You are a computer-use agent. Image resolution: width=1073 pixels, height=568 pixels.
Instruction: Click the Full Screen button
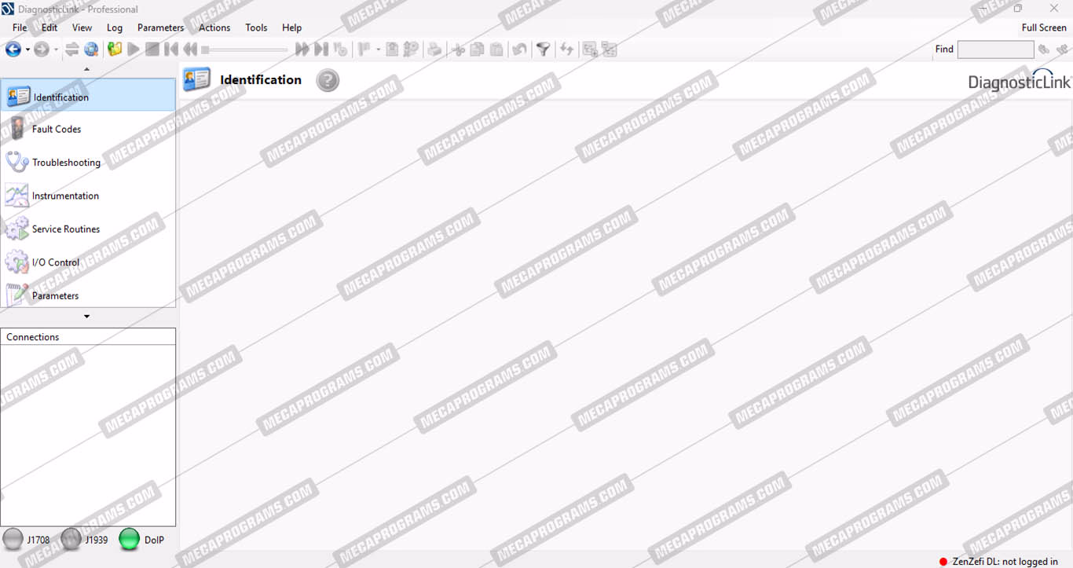click(1044, 27)
